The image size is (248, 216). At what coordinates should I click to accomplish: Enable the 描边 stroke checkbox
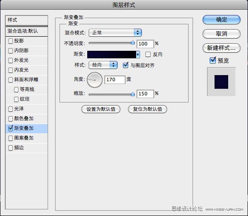(11, 148)
